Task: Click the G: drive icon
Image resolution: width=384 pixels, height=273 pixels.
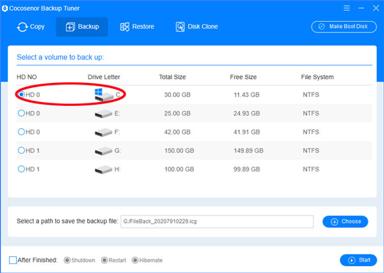Action: coord(104,151)
